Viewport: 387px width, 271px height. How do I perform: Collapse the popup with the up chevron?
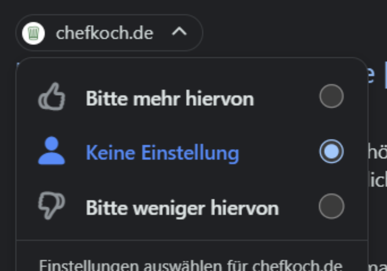coord(179,33)
